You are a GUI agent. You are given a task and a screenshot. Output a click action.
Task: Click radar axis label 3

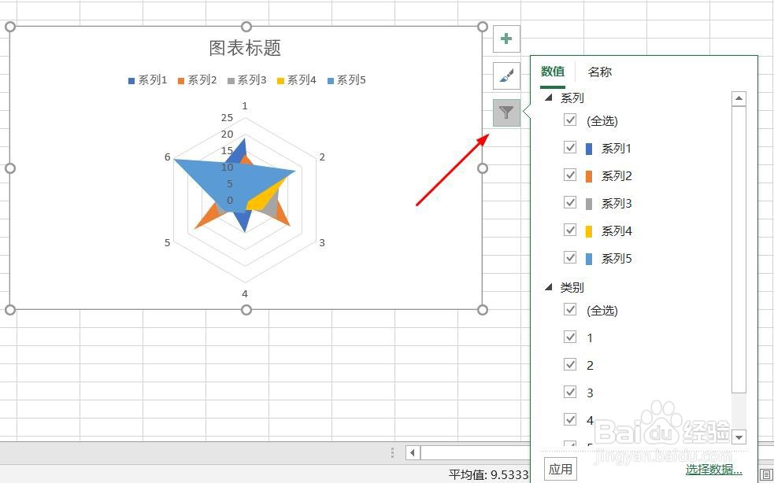(322, 243)
